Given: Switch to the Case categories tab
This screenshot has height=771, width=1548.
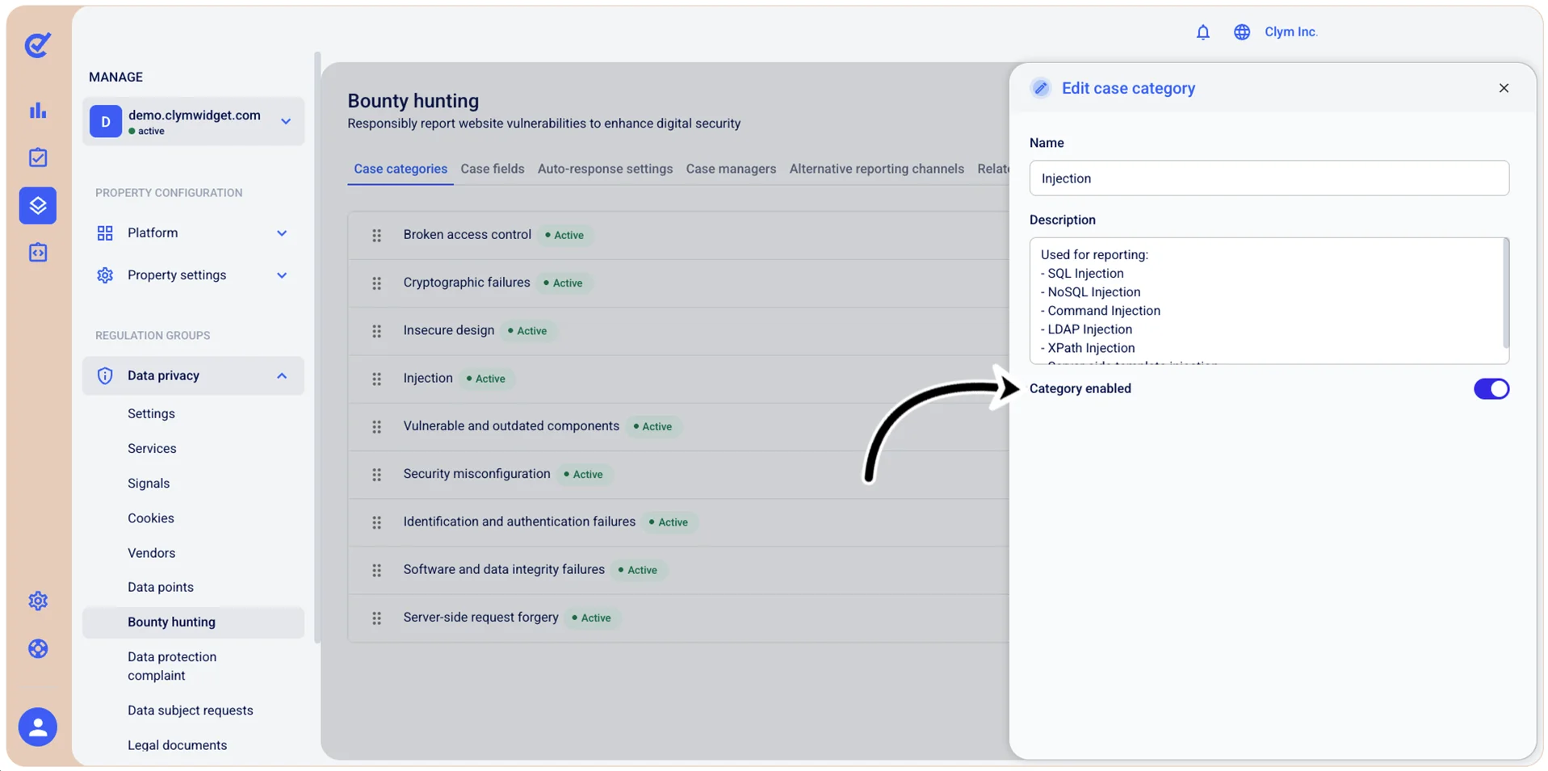Looking at the screenshot, I should [401, 169].
